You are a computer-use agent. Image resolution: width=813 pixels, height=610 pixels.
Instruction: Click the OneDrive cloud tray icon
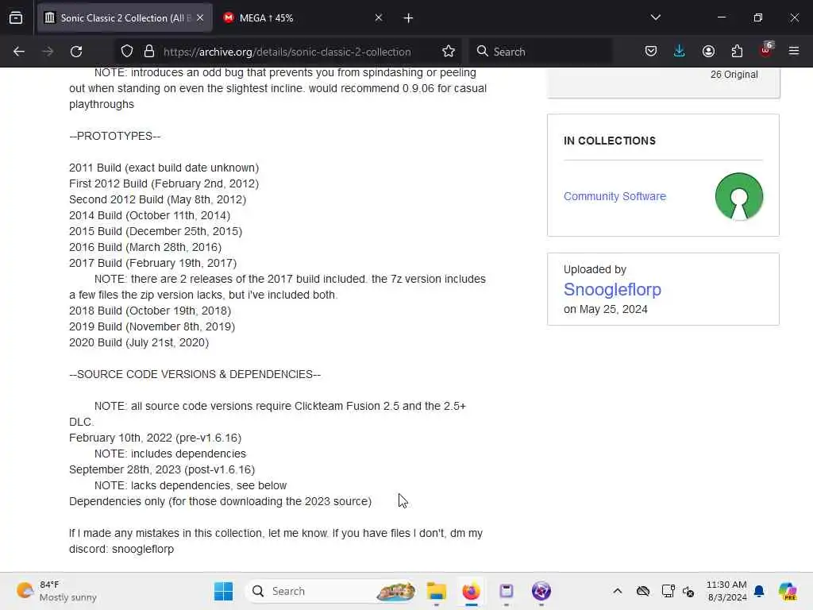pos(643,591)
